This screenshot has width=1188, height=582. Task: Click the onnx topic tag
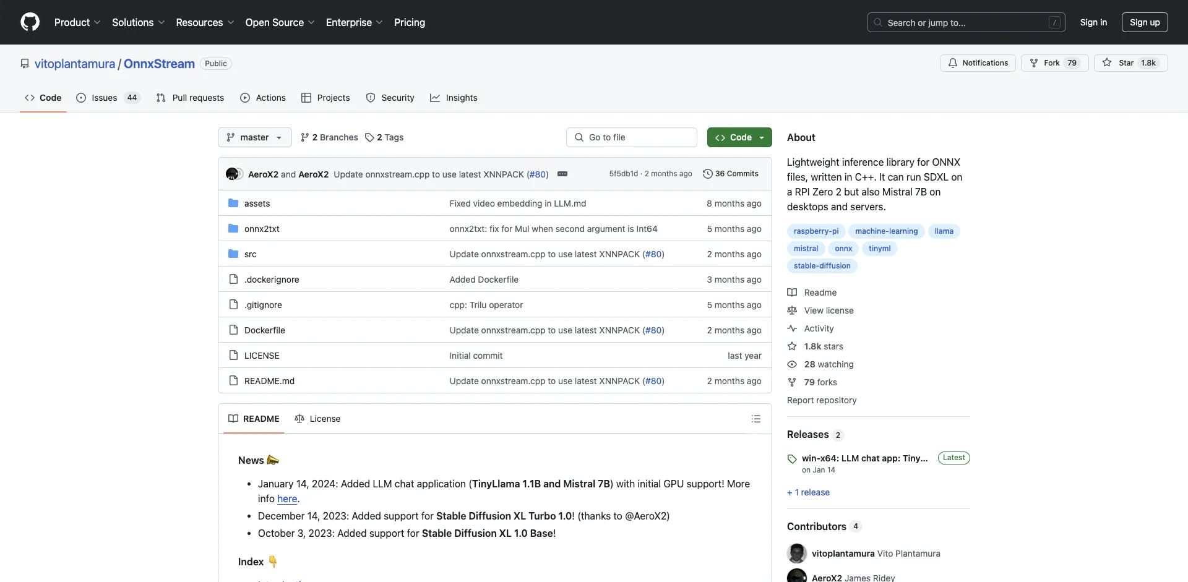point(843,249)
